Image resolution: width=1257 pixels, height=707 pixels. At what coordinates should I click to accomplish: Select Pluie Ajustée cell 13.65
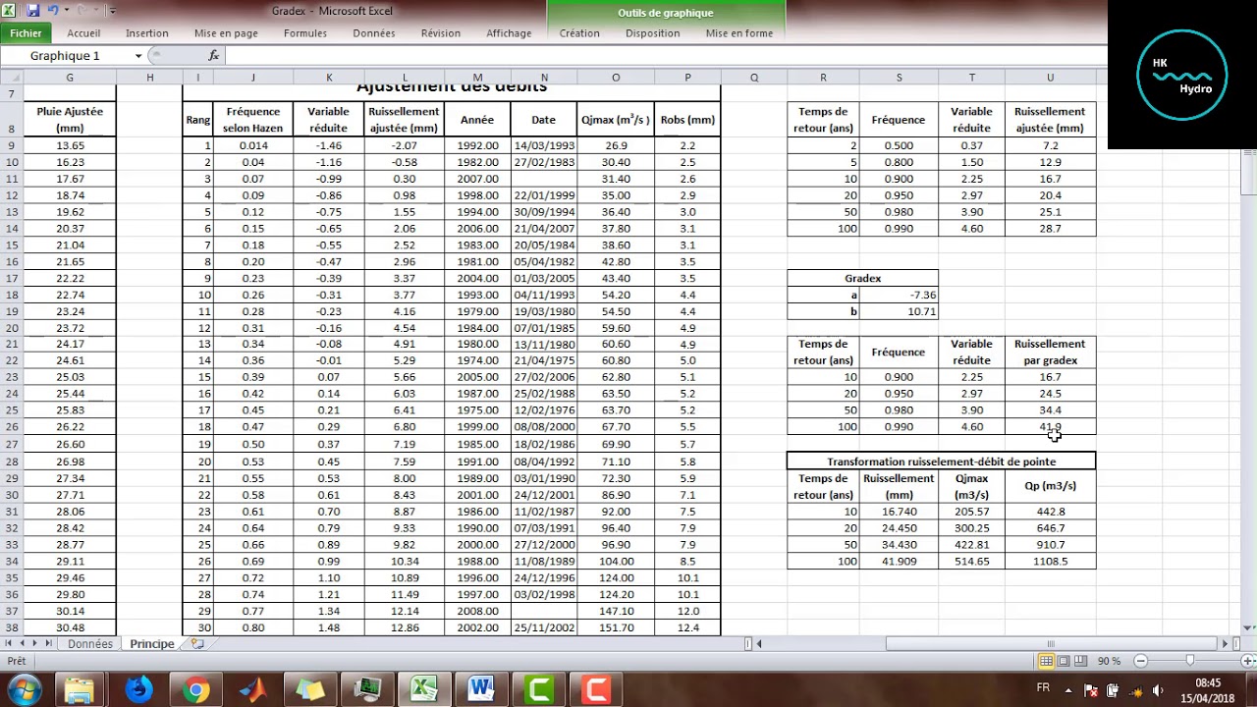(x=70, y=145)
